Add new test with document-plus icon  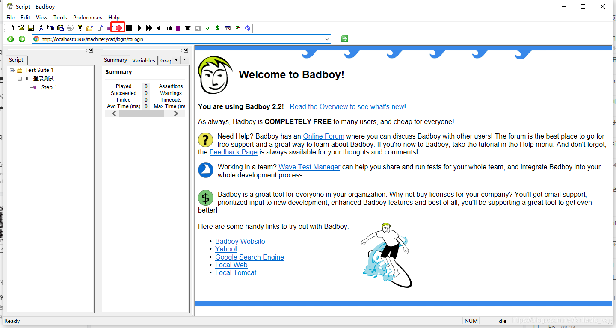click(x=100, y=28)
